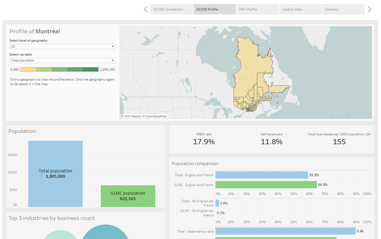Pick the yellow segment of the population legend
The image size is (381, 239).
(x=28, y=70)
